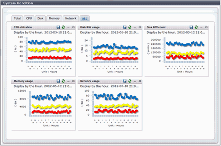Refresh the Disk R/W usage panel
The height and width of the screenshot is (146, 221).
pyautogui.click(x=130, y=27)
